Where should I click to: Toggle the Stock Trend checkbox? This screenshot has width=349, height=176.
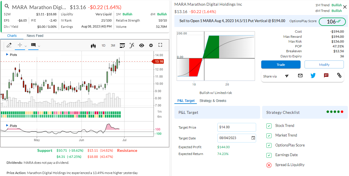coord(269,126)
